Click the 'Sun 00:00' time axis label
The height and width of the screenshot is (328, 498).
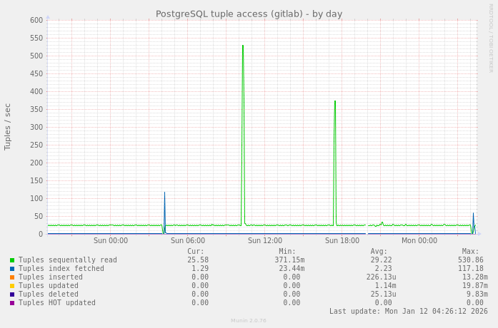(111, 240)
